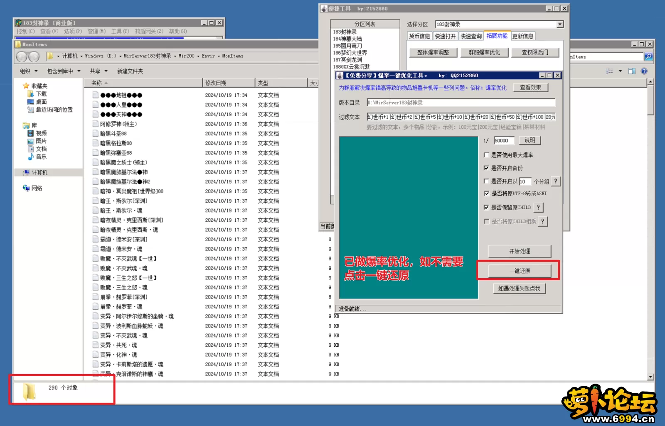
Task: Open the 选择分区 combo box dropdown
Action: 560,24
